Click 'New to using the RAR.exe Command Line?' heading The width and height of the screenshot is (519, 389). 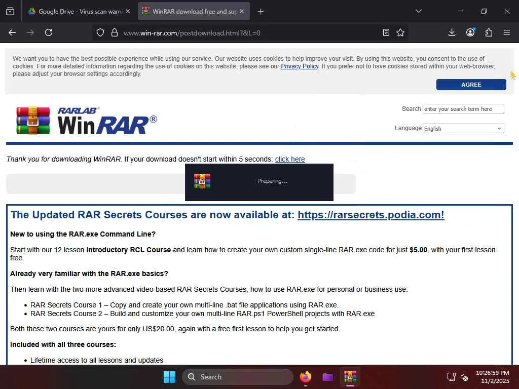pyautogui.click(x=83, y=234)
